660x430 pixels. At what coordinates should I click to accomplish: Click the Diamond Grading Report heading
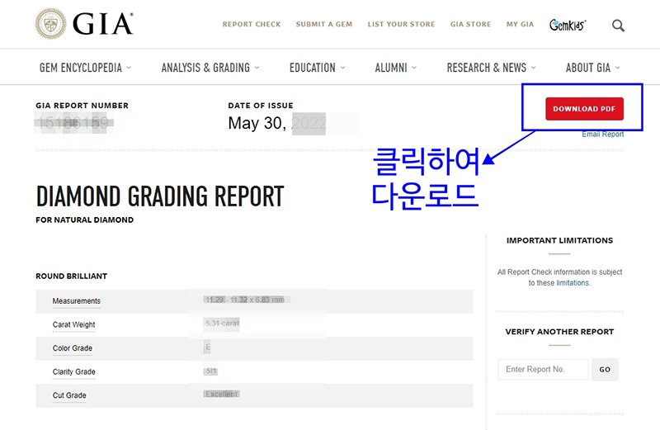[x=160, y=196]
